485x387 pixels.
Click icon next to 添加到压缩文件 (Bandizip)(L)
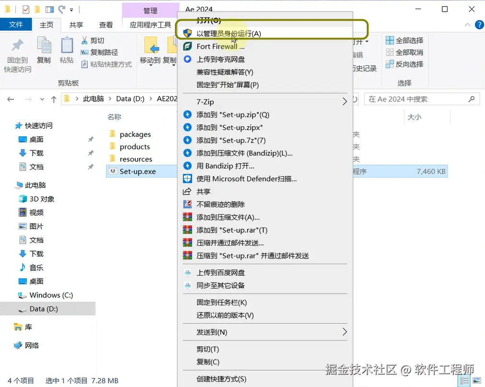tap(188, 153)
